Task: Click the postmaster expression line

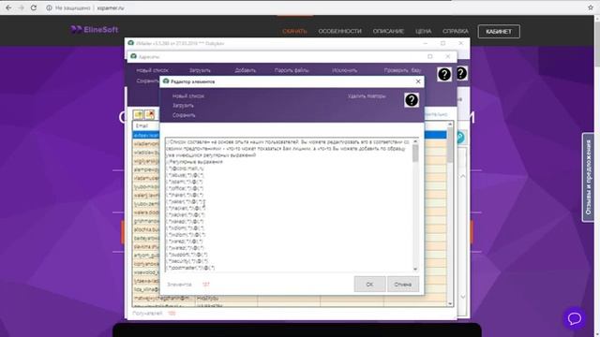Action: [191, 268]
